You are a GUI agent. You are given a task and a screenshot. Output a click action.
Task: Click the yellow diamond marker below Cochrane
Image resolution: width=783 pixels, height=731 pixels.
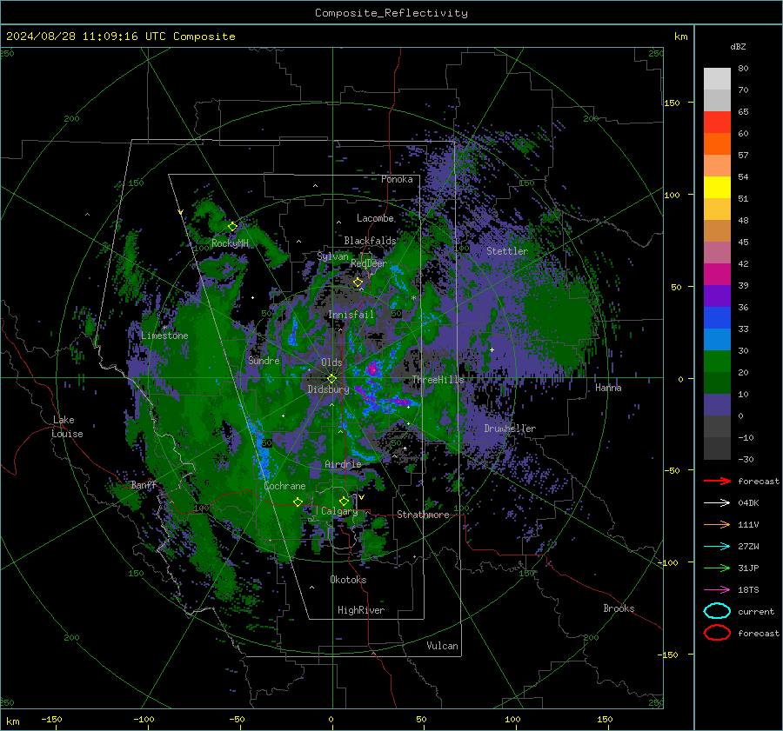click(298, 502)
